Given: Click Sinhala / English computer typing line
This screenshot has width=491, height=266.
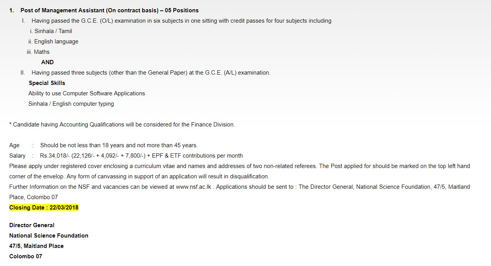Looking at the screenshot, I should pos(71,104).
